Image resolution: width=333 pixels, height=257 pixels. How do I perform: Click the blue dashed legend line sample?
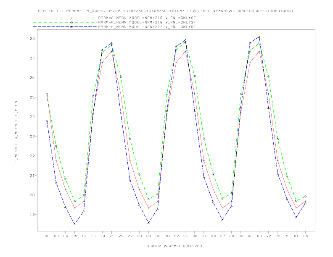pyautogui.click(x=65, y=27)
